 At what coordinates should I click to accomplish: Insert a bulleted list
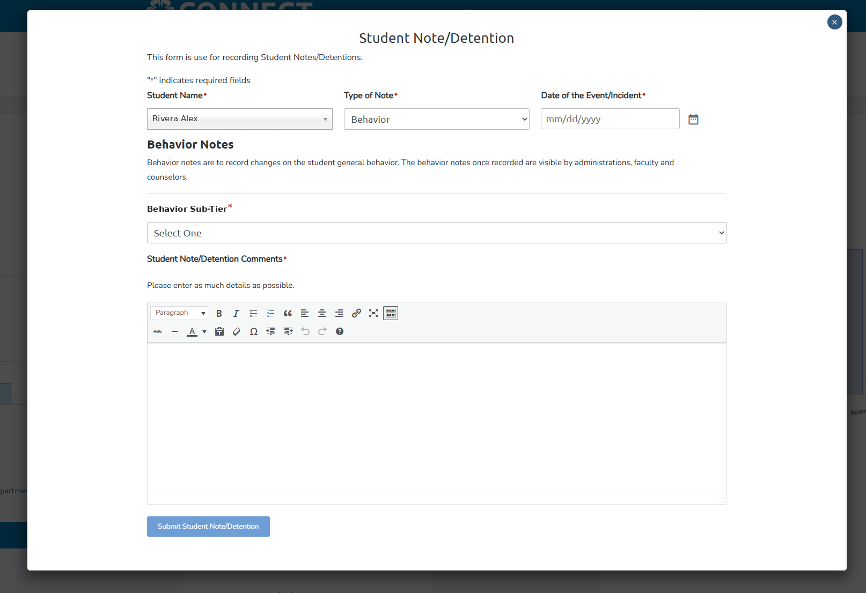click(x=253, y=313)
